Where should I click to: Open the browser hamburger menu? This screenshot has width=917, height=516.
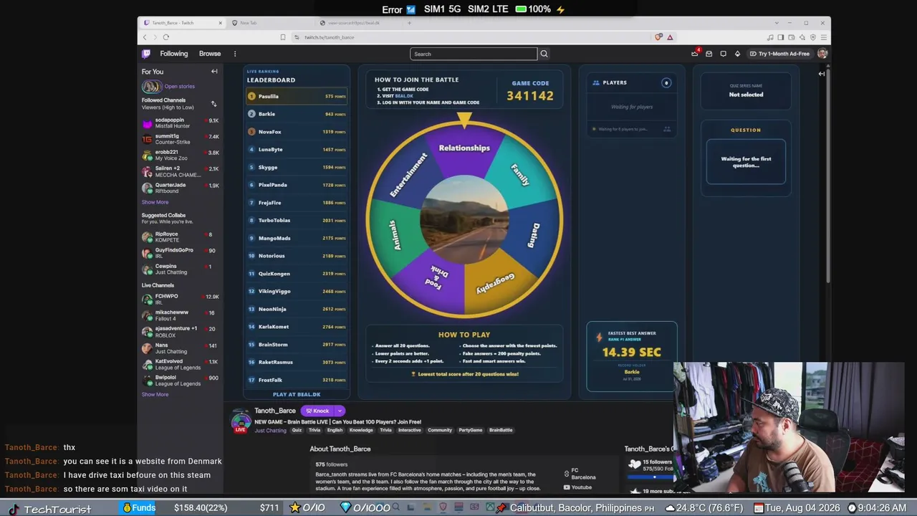pyautogui.click(x=823, y=37)
